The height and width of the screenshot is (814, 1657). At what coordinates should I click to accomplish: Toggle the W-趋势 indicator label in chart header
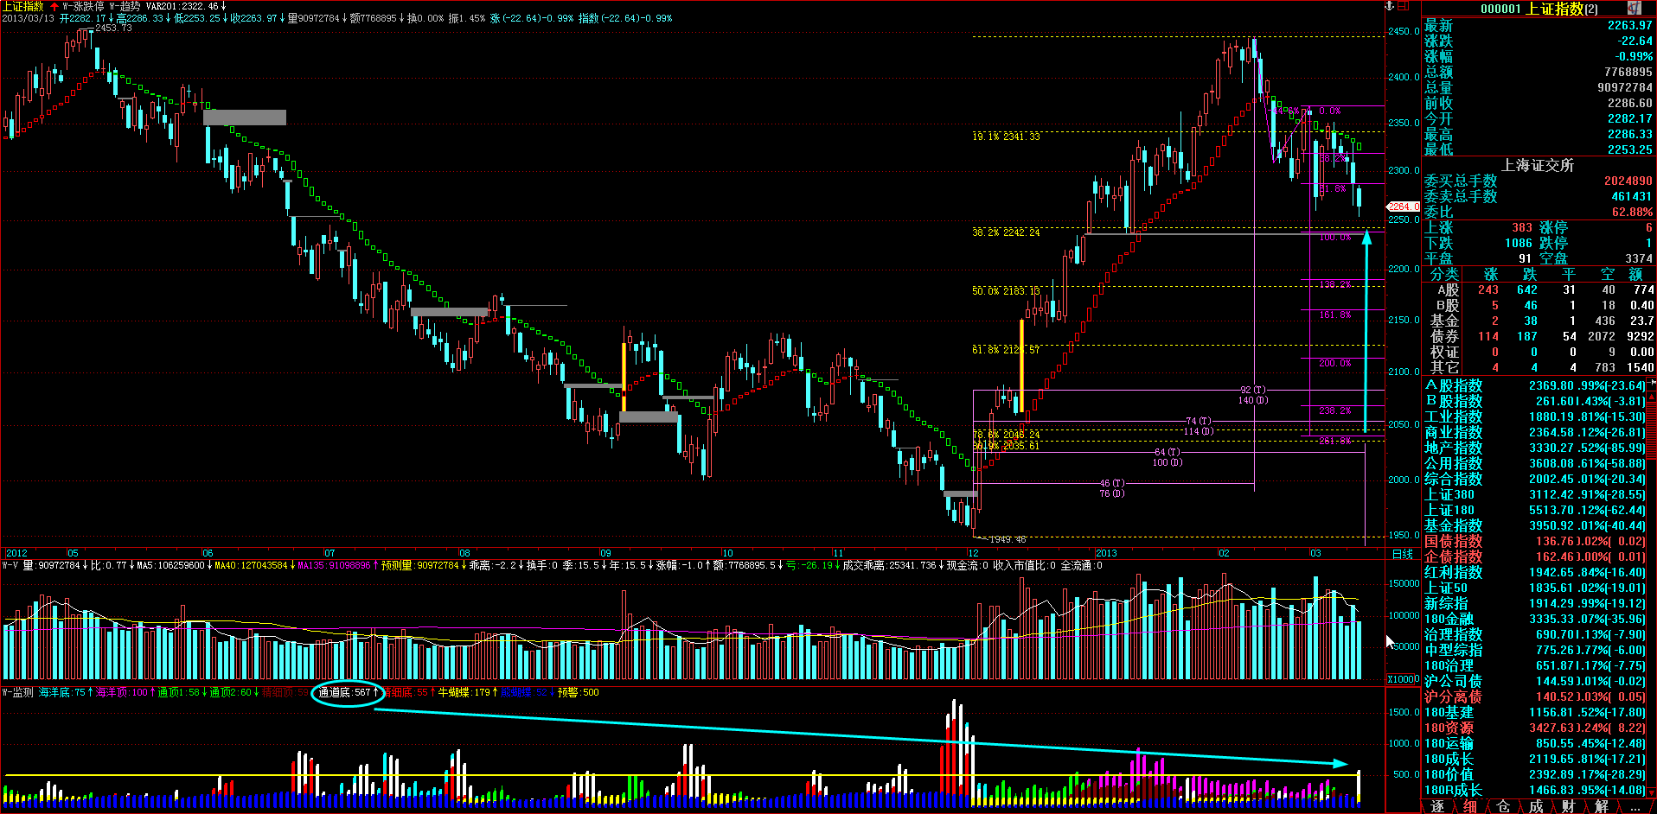(x=125, y=6)
